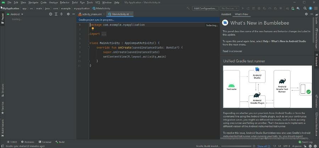Click the 1:1 caret position indicator

274,146
